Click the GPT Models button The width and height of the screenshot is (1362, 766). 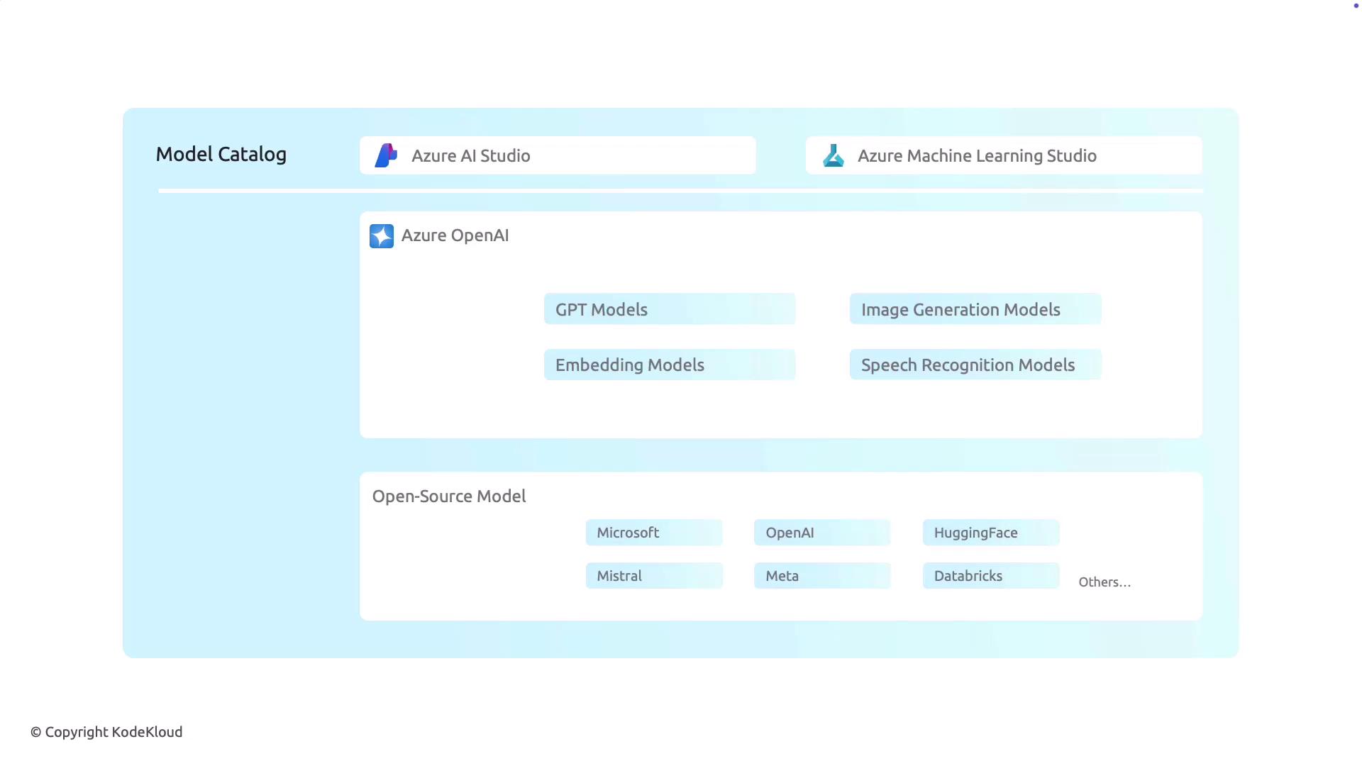[669, 309]
